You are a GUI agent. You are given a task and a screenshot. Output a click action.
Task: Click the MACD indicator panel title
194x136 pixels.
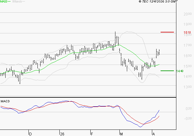(x=5, y=101)
